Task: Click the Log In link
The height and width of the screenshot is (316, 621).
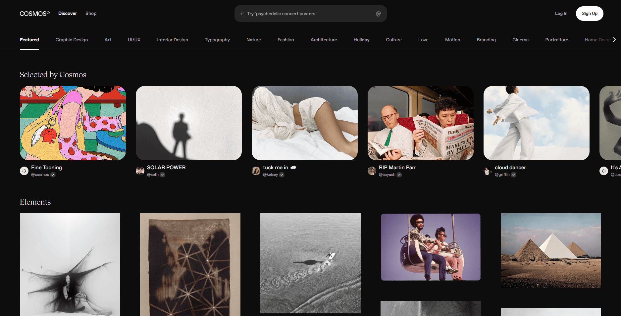Action: click(561, 14)
